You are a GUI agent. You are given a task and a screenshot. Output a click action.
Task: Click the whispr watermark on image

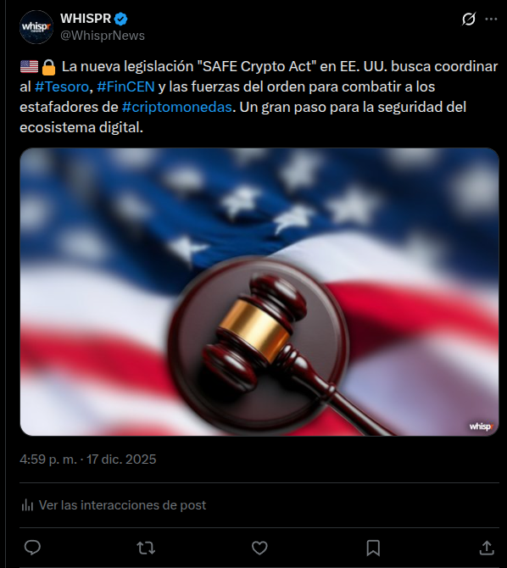click(x=482, y=426)
